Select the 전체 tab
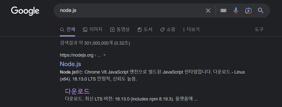The image size is (282, 107). click(x=68, y=30)
